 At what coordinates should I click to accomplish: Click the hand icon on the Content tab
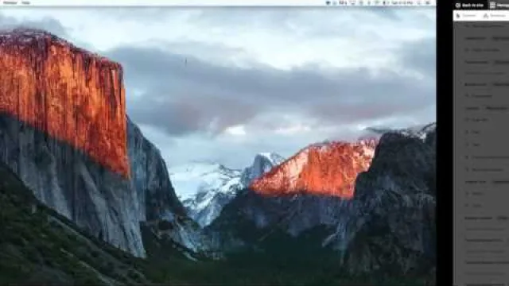458,16
